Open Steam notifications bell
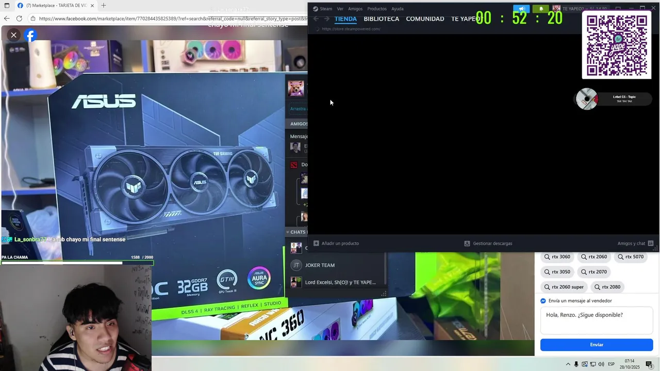The height and width of the screenshot is (371, 660). point(541,9)
